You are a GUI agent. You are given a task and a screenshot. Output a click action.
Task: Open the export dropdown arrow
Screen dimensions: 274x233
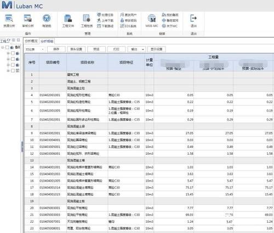[143, 49]
